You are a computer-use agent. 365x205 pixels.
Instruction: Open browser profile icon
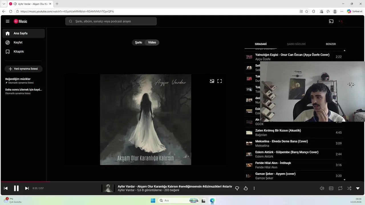tap(335, 11)
